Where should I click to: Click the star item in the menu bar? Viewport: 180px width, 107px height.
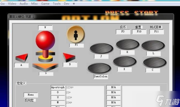[x=74, y=4]
